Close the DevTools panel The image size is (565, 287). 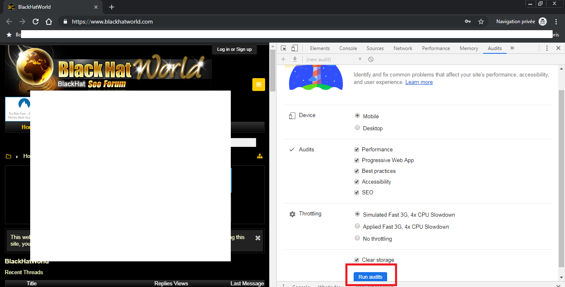click(x=558, y=48)
